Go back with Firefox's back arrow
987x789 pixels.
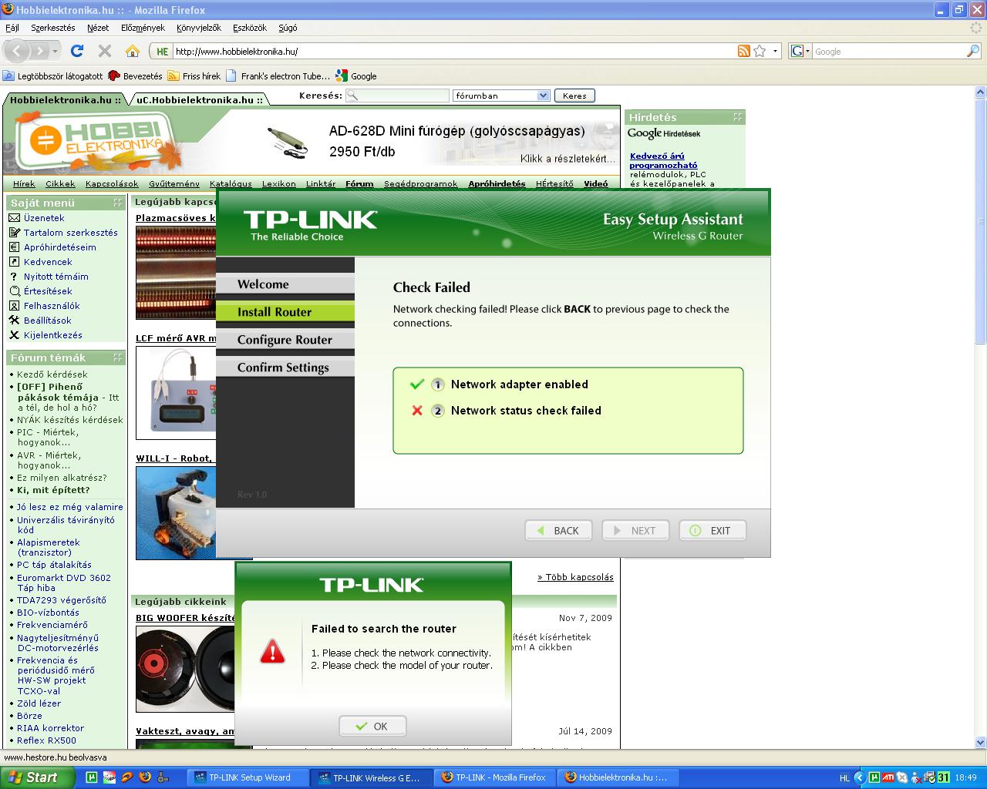click(x=18, y=52)
